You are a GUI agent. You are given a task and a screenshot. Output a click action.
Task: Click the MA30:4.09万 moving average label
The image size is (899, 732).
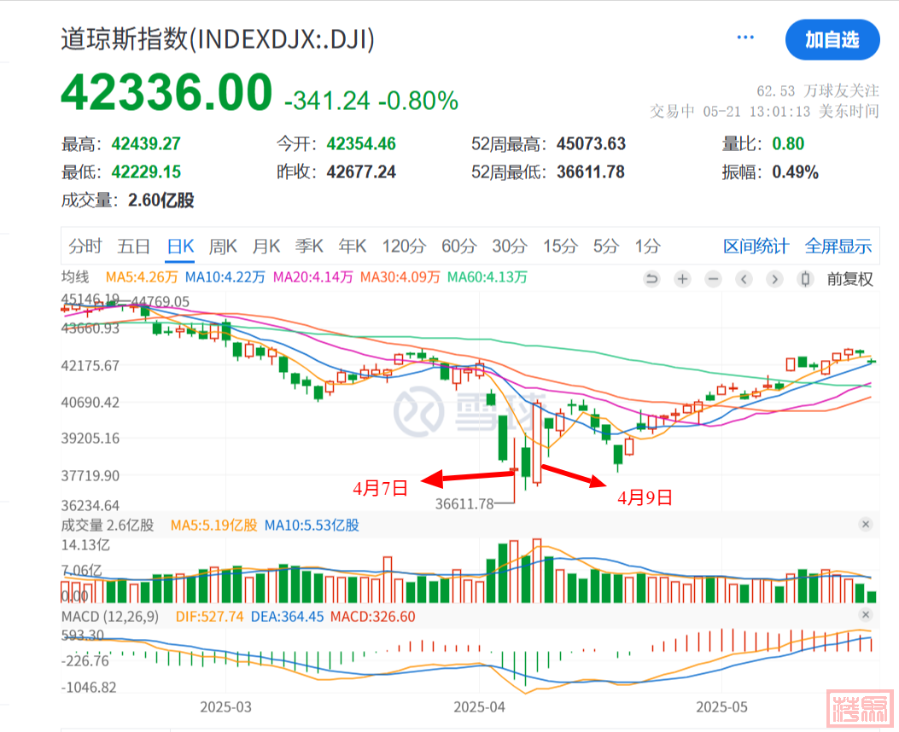pyautogui.click(x=400, y=277)
